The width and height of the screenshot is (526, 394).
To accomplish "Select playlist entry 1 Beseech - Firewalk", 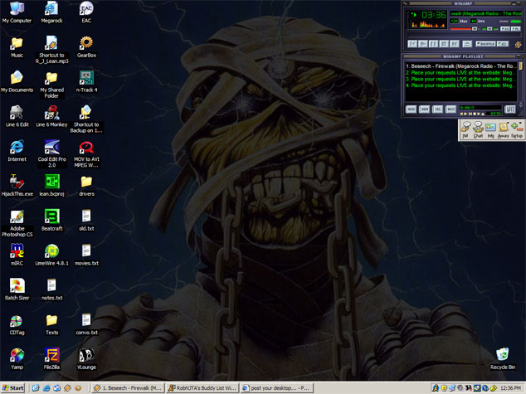I will pyautogui.click(x=460, y=66).
